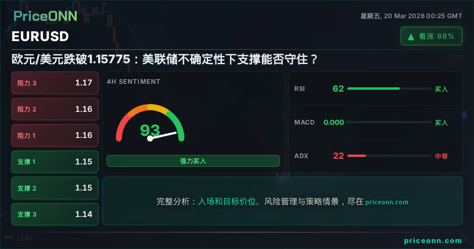Viewport: 474px width, 249px height.
Task: Click the green bullish triangle icon
Action: [x=411, y=37]
